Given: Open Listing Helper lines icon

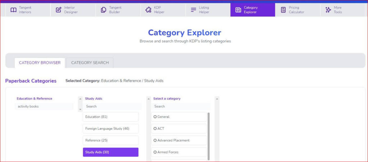Looking at the screenshot, I should (x=193, y=10).
